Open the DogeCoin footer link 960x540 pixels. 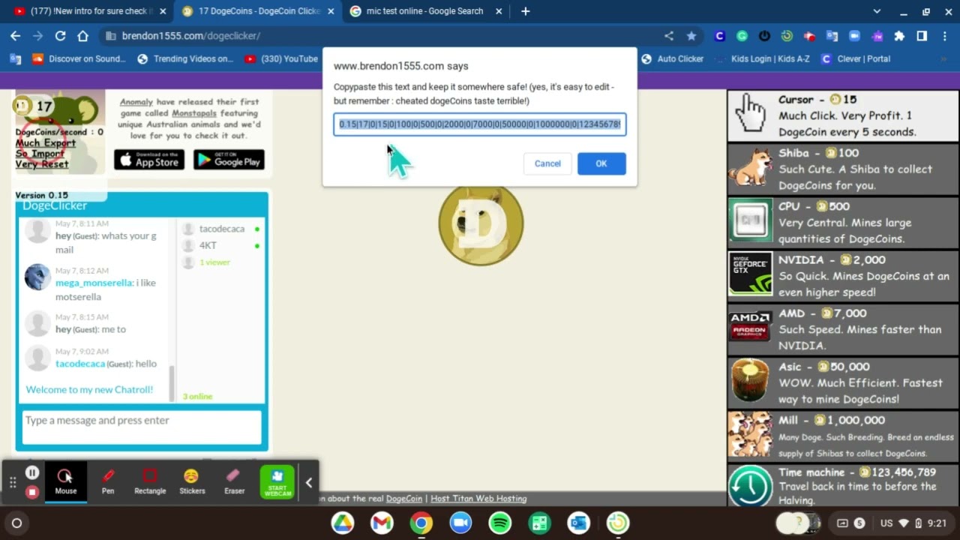[404, 499]
